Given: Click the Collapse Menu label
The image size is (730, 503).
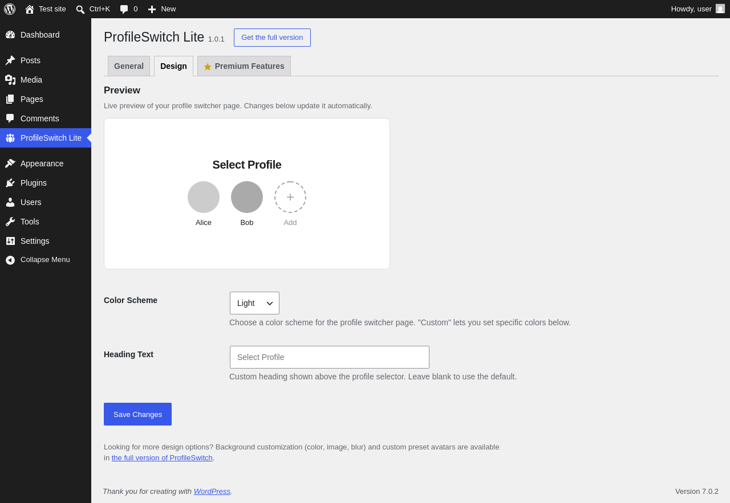Looking at the screenshot, I should (x=45, y=260).
